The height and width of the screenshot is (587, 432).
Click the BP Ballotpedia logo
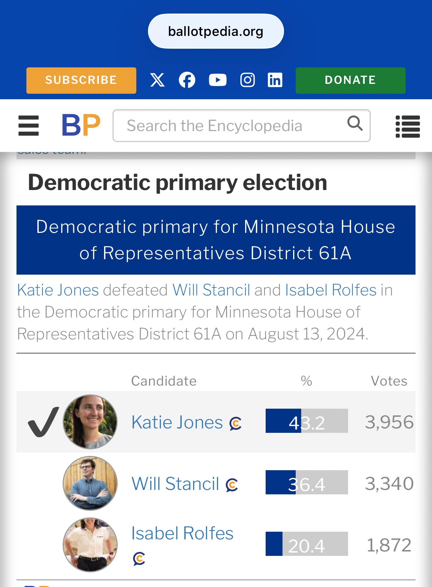(81, 125)
